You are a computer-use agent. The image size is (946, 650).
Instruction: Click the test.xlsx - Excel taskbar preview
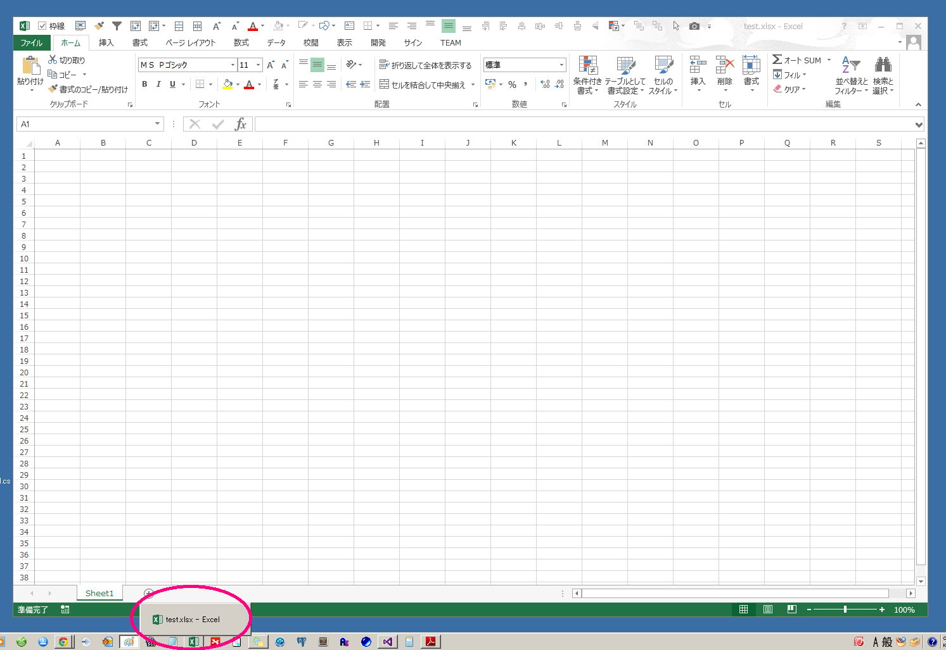(195, 619)
